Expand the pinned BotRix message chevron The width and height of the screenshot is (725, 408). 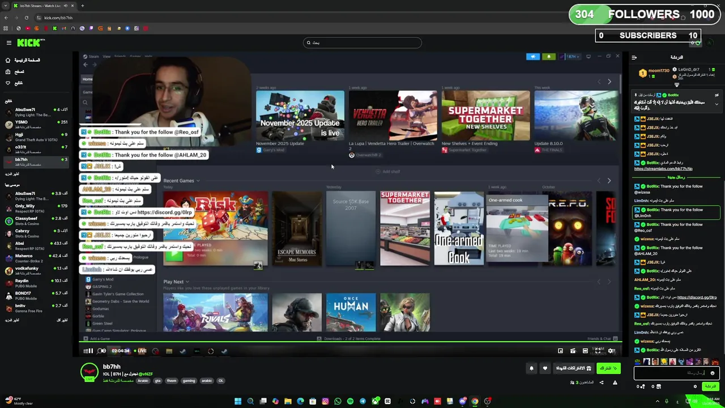pos(717,104)
